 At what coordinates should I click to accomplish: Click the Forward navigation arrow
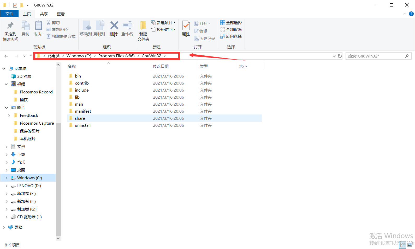[x=16, y=56]
